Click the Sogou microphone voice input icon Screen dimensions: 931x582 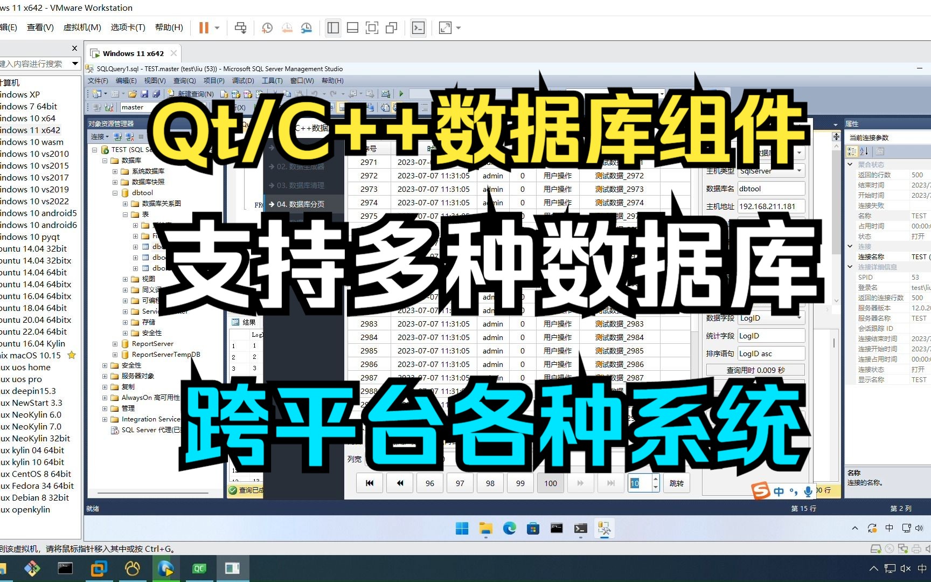pyautogui.click(x=808, y=491)
